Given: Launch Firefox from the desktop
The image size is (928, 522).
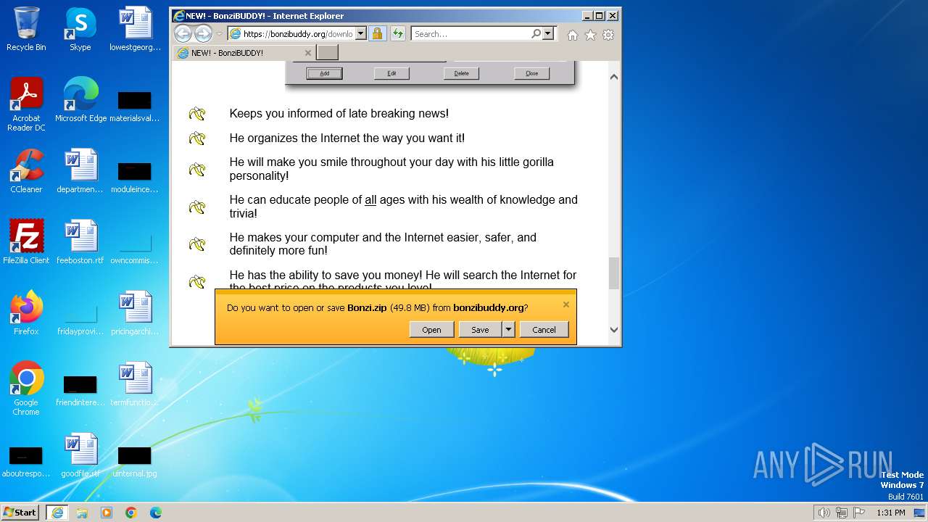Looking at the screenshot, I should pos(26,313).
